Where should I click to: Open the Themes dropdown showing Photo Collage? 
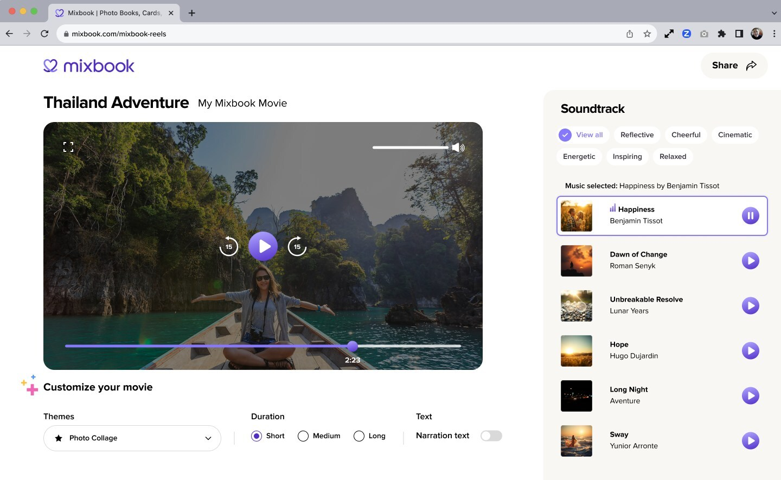(x=132, y=438)
